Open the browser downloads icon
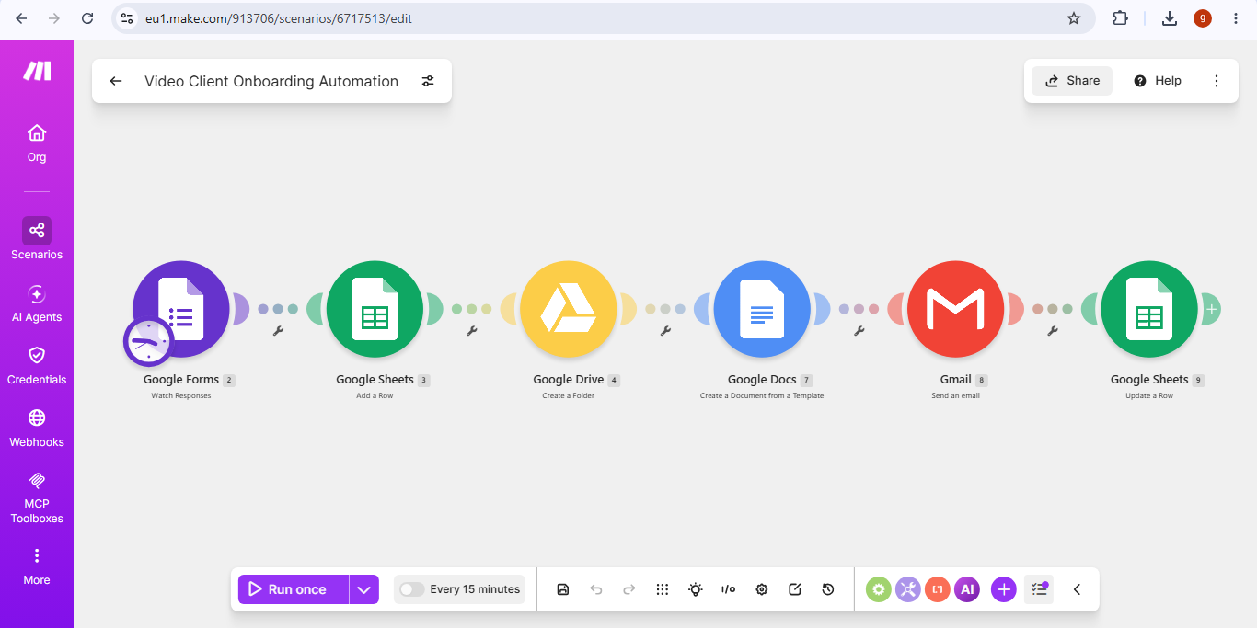 click(1170, 18)
